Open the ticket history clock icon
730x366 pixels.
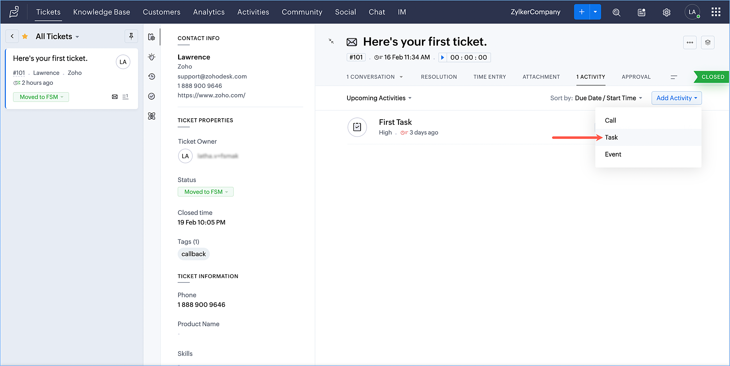pyautogui.click(x=152, y=76)
